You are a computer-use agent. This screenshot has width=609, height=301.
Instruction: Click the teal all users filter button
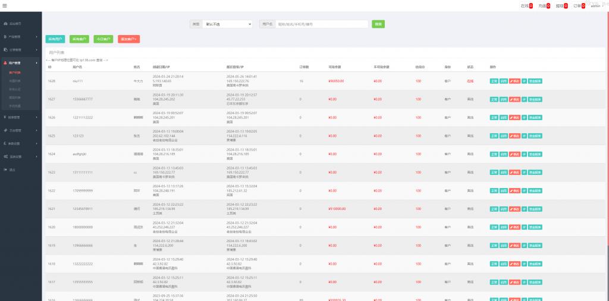(x=55, y=39)
